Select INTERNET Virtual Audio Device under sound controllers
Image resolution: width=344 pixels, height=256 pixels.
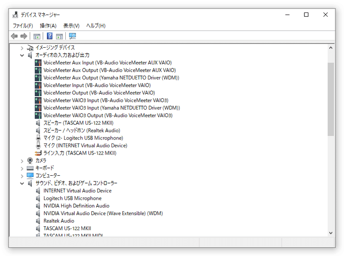click(x=77, y=191)
